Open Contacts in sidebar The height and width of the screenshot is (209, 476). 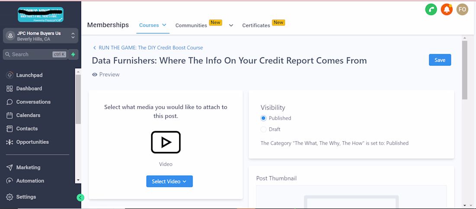click(27, 128)
